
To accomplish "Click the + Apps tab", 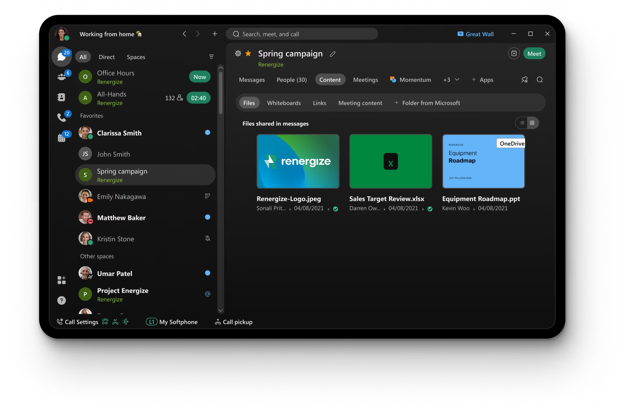I will tap(482, 80).
